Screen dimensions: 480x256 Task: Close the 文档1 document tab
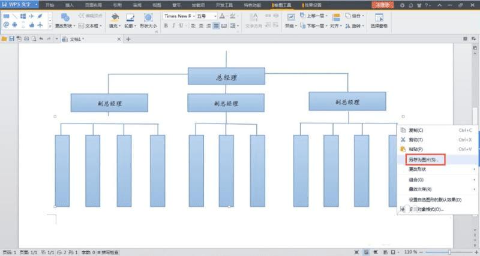(x=119, y=39)
